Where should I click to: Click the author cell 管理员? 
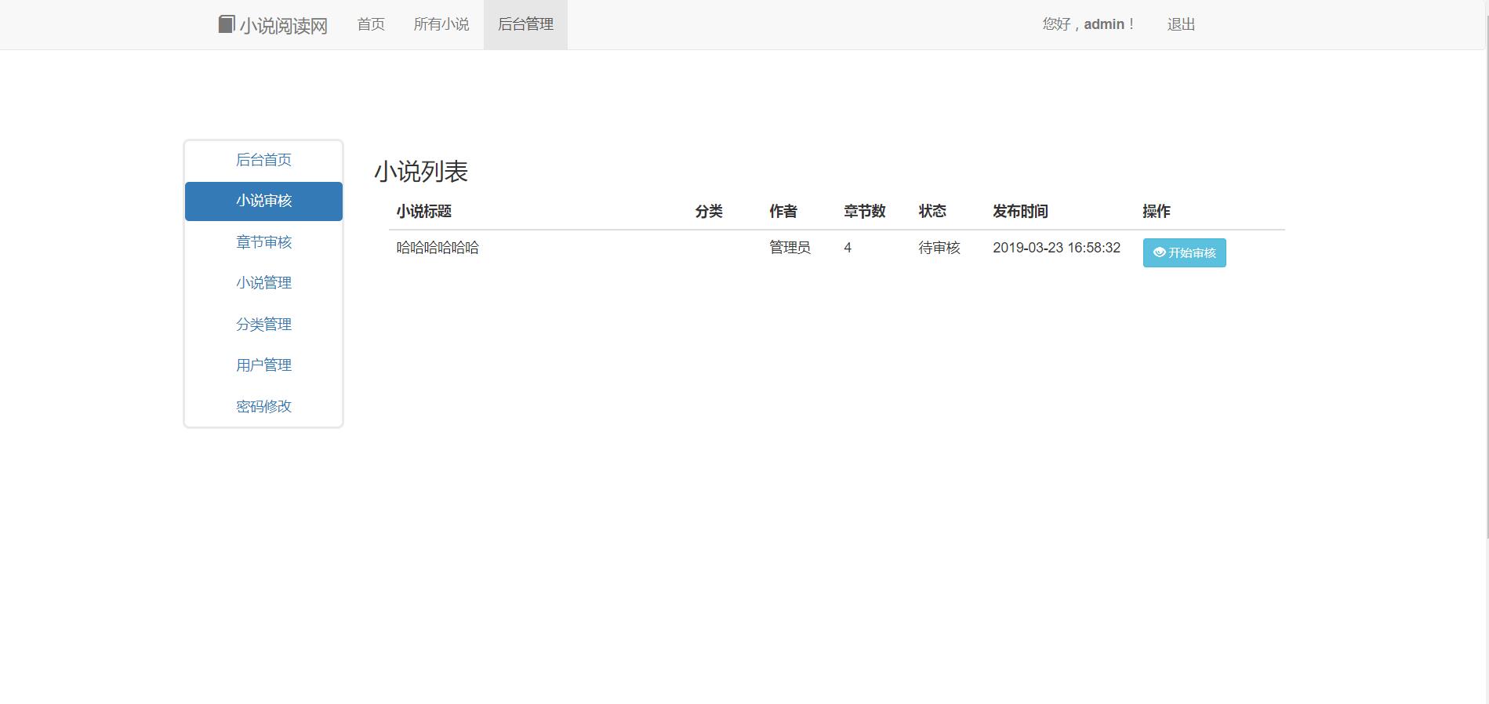790,248
